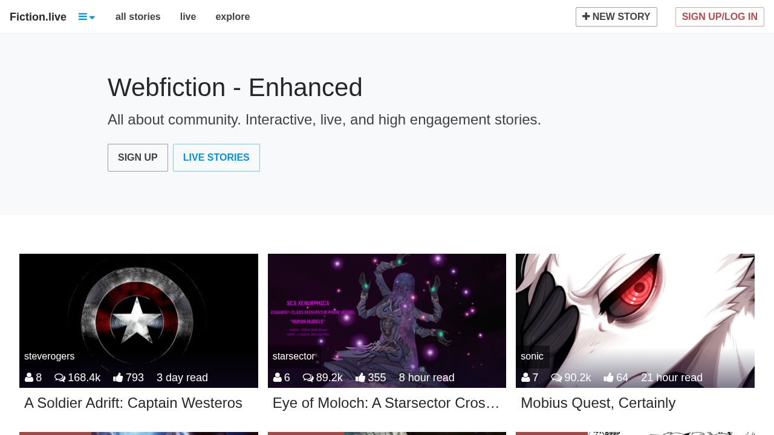This screenshot has height=435, width=774.
Task: Click the sonic tag label
Action: coord(532,356)
